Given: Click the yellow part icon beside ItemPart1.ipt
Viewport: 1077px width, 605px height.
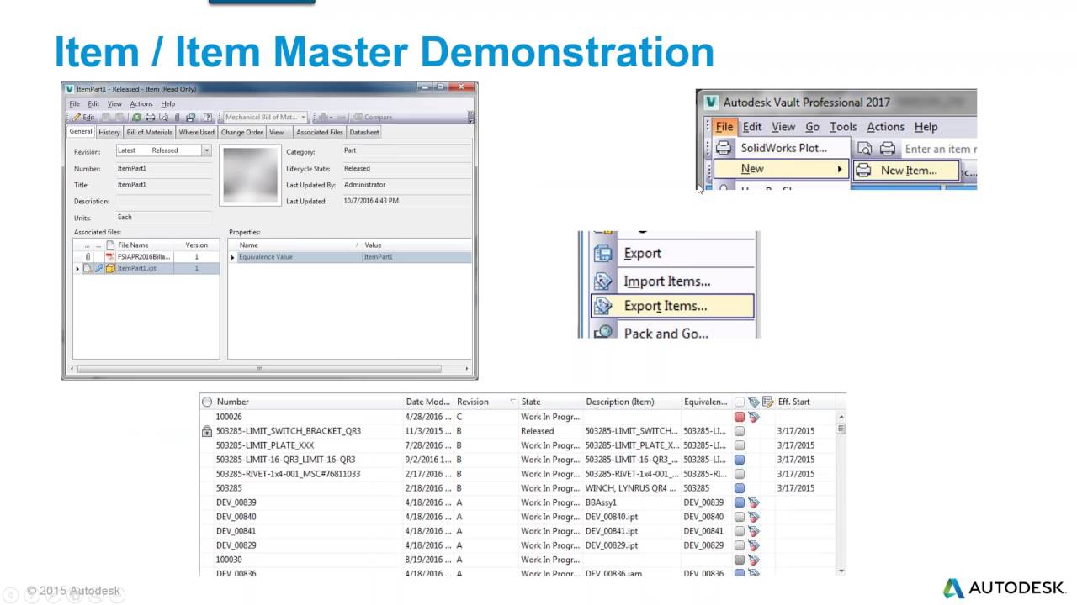Looking at the screenshot, I should [110, 268].
